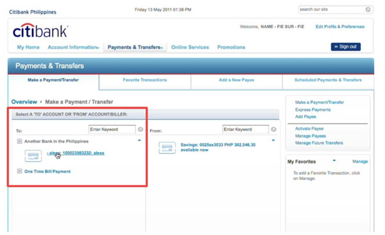The width and height of the screenshot is (385, 235).
Task: Click Manage in My Favorites
Action: [x=360, y=162]
